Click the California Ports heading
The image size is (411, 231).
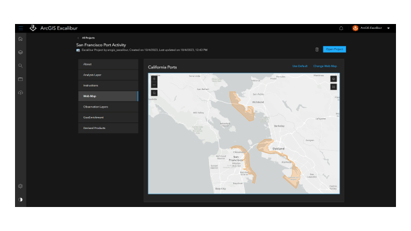tap(162, 67)
